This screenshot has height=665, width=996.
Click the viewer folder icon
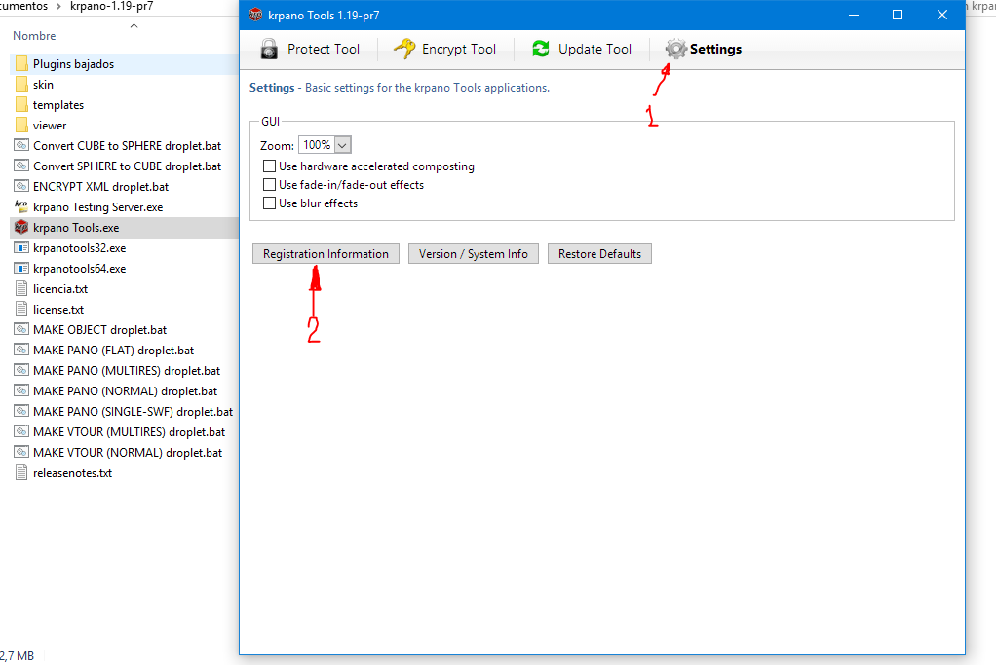tap(21, 125)
